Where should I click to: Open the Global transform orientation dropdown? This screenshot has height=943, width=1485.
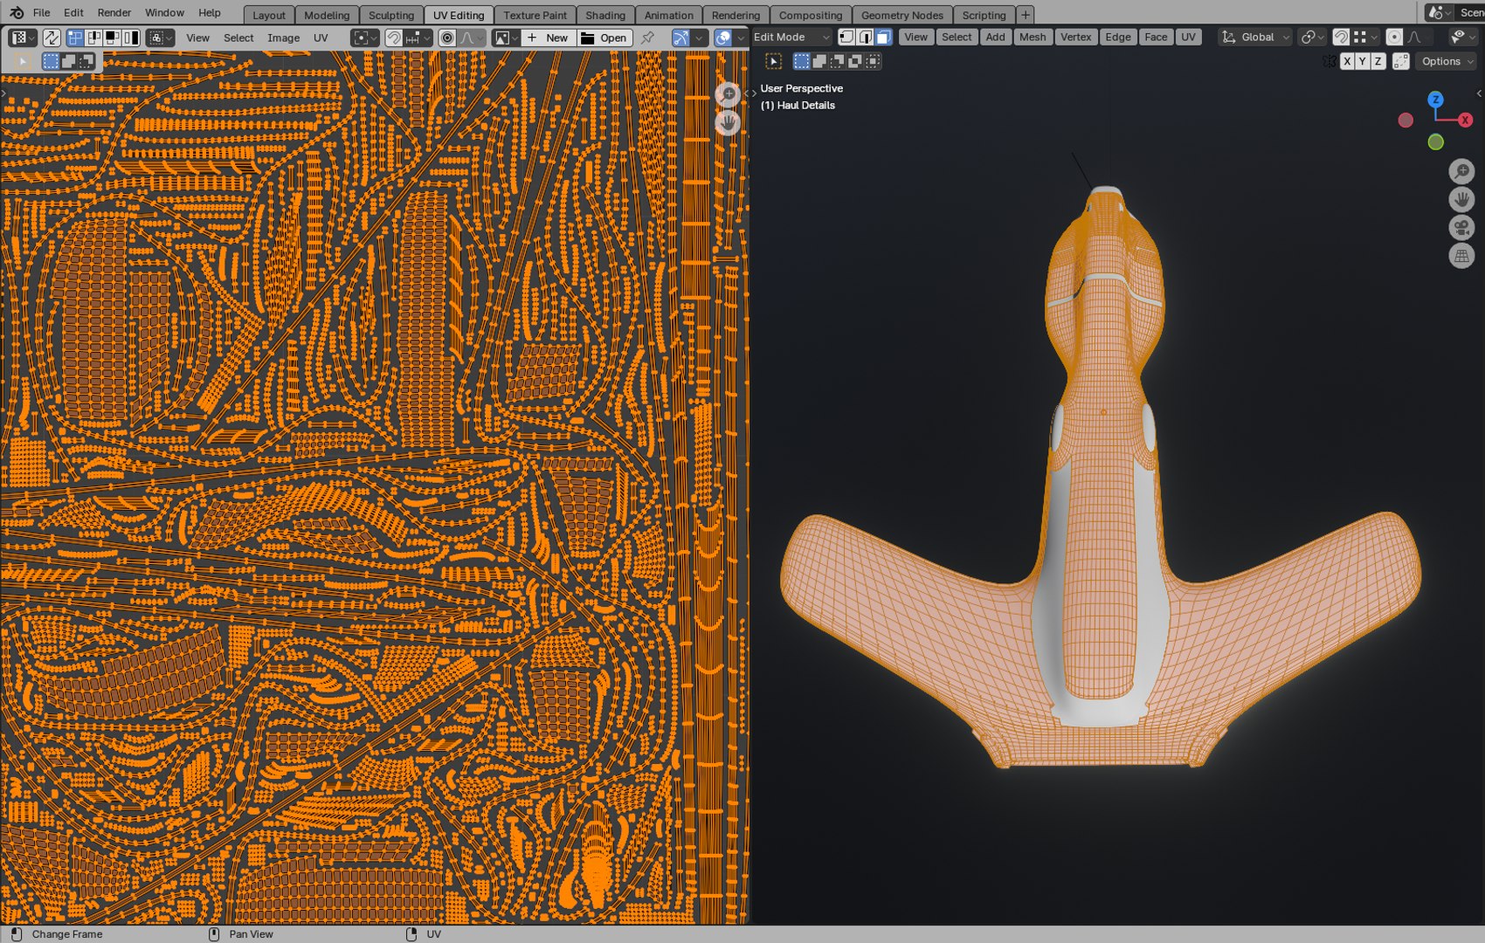(x=1256, y=37)
